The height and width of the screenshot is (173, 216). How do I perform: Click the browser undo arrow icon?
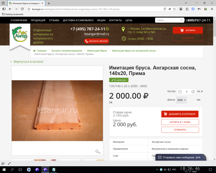[x=199, y=9]
